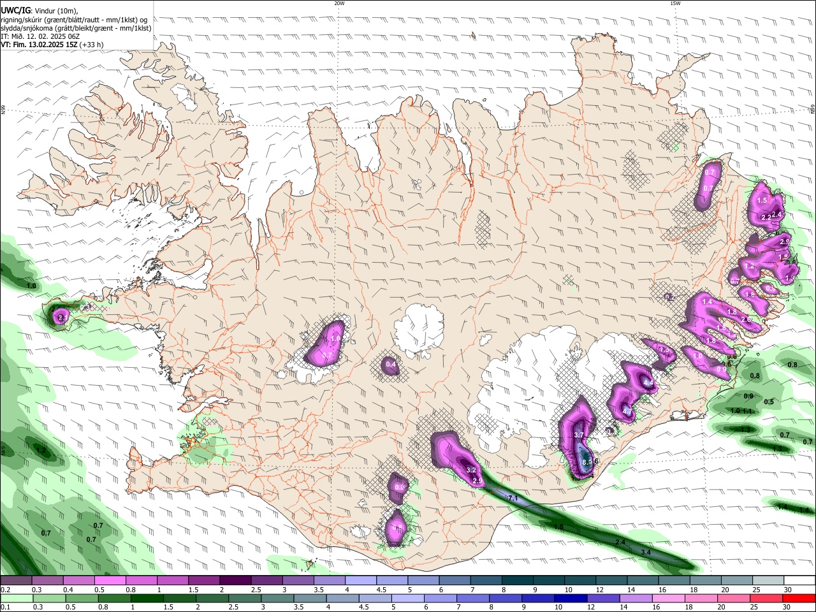This screenshot has width=816, height=612.
Task: Pick the pure red 30 rain legend swatch
Action: click(x=799, y=599)
